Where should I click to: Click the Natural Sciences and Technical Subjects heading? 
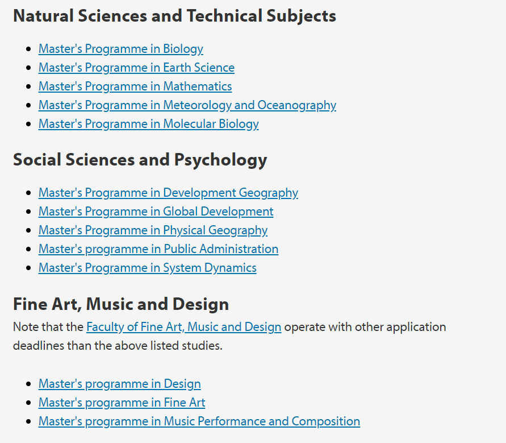[x=174, y=16]
